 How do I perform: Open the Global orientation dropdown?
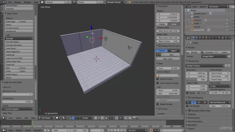pyautogui.click(x=87, y=118)
